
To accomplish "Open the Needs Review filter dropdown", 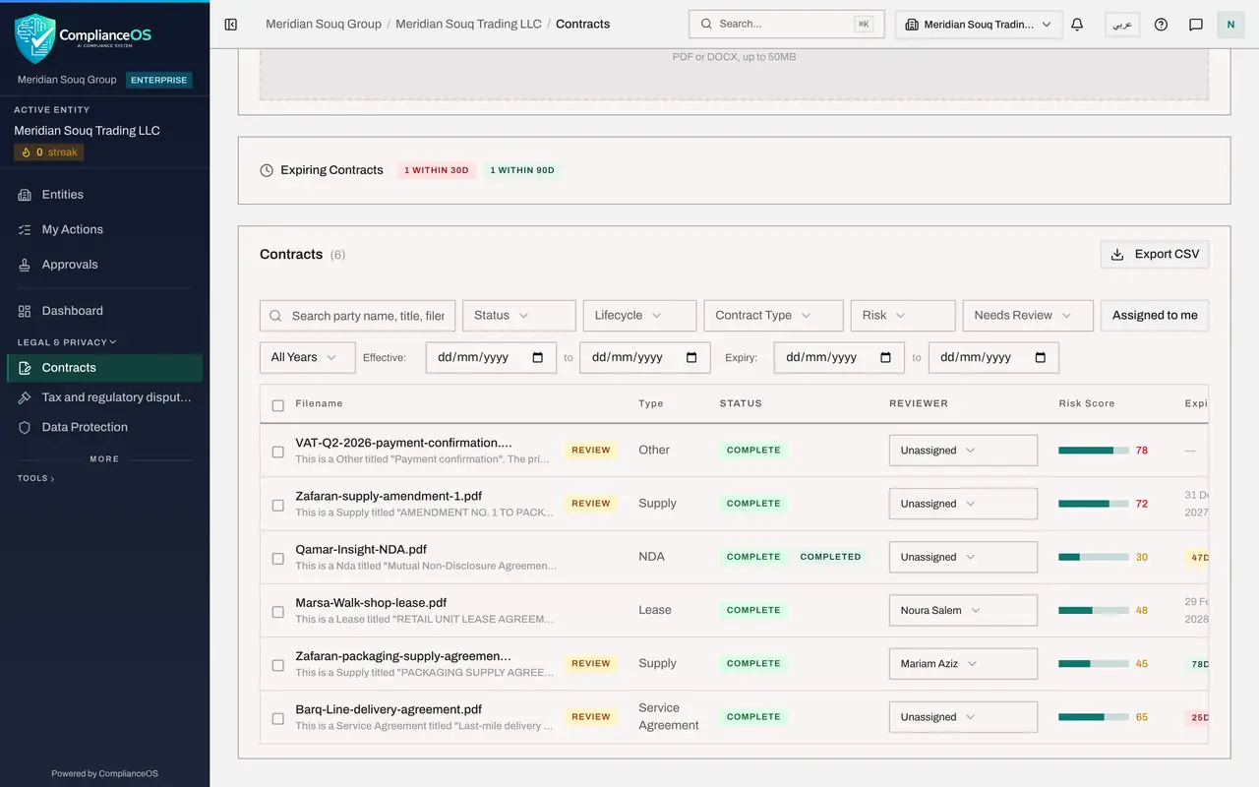I will click(1028, 316).
